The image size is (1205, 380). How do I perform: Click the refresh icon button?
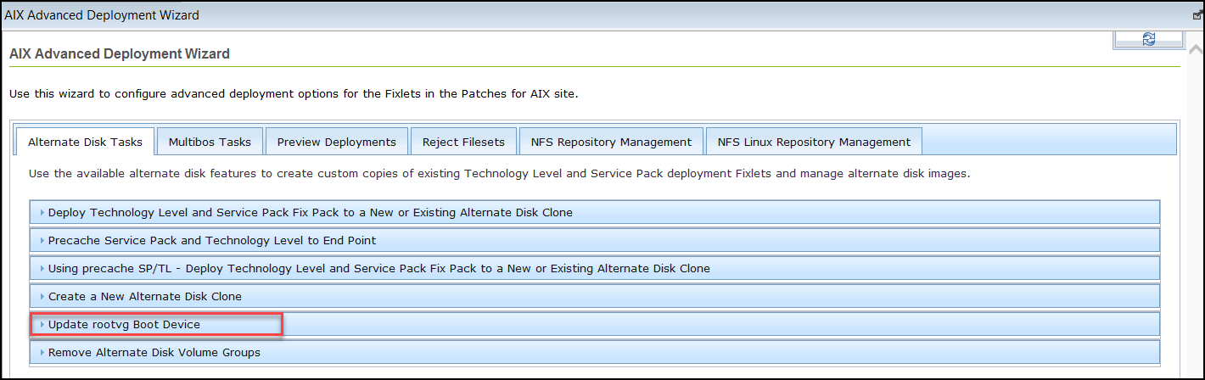1149,39
